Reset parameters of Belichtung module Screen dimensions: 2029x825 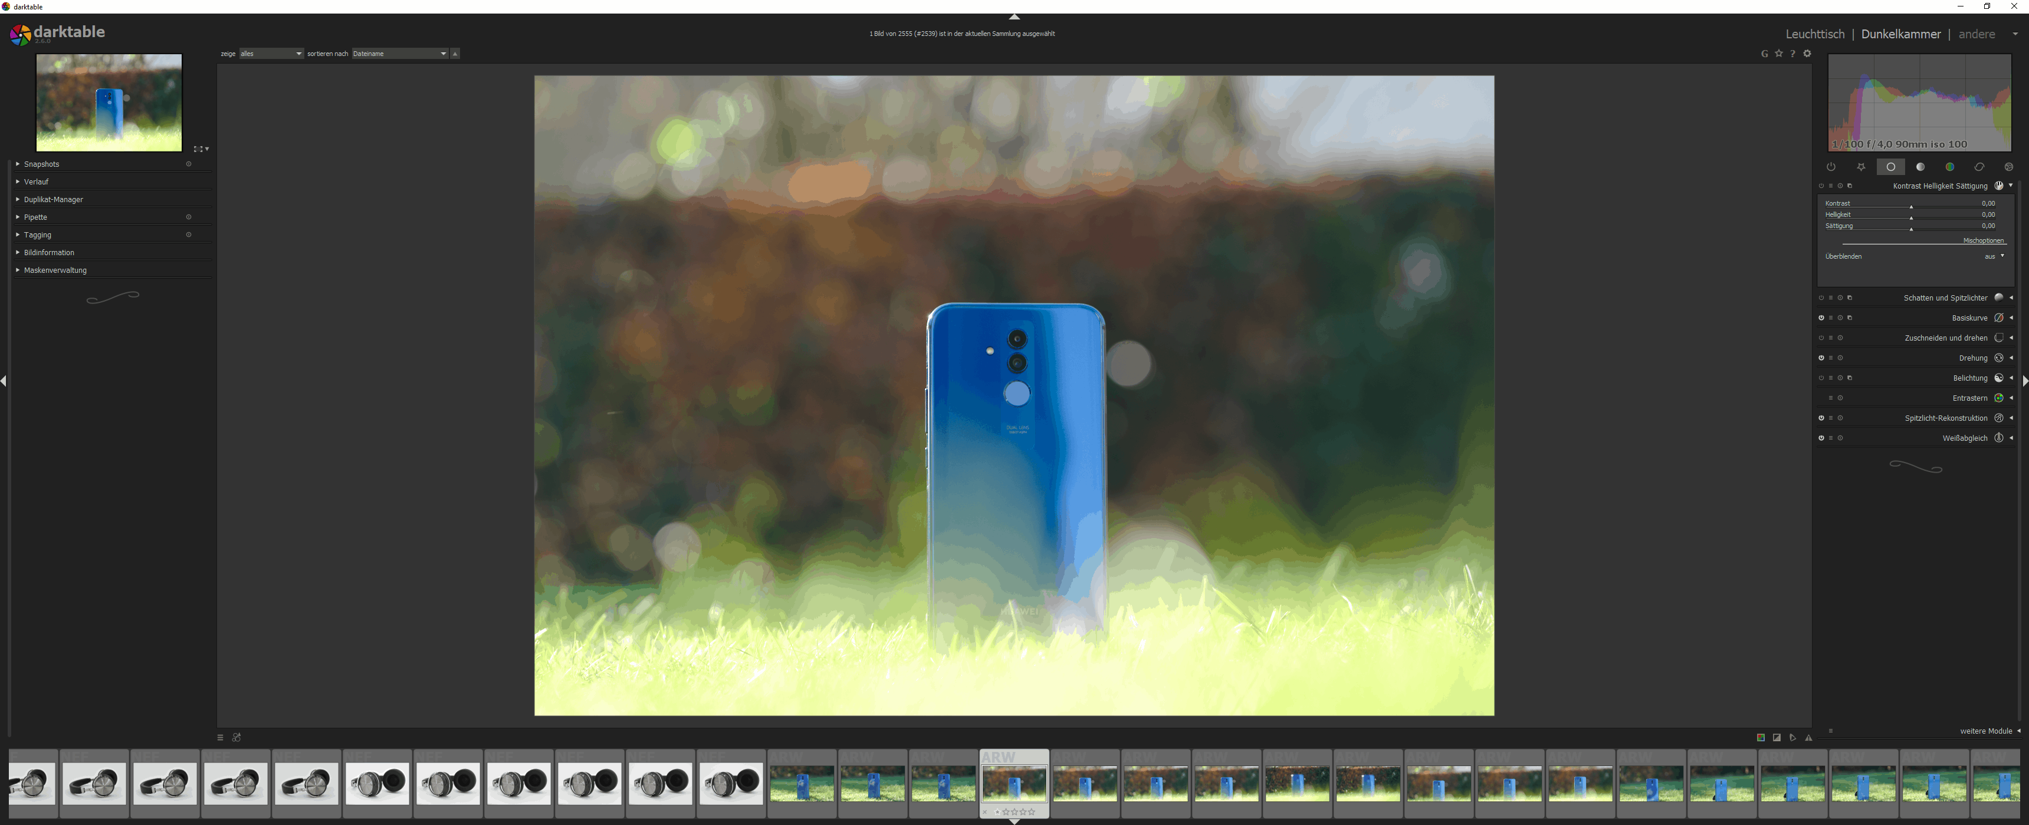(x=1840, y=378)
